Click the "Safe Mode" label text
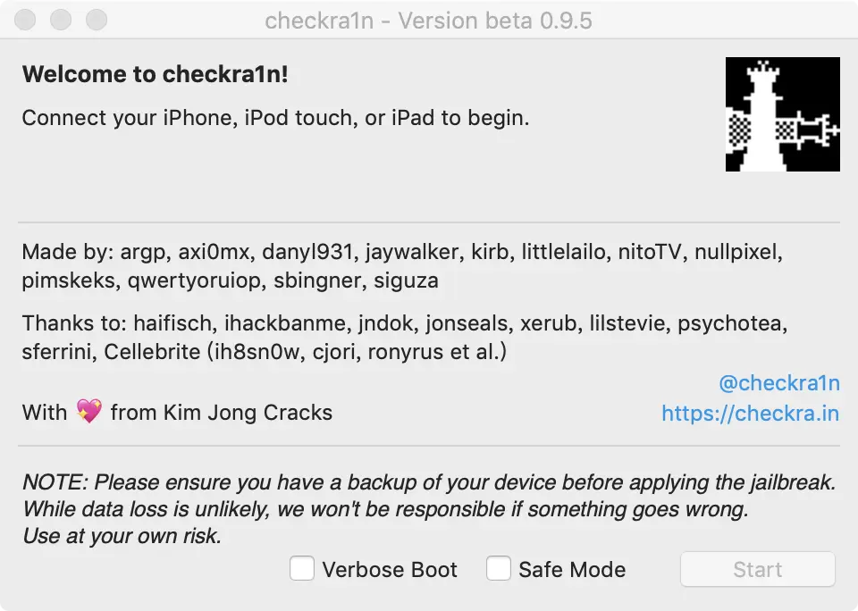Image resolution: width=858 pixels, height=611 pixels. coord(572,569)
